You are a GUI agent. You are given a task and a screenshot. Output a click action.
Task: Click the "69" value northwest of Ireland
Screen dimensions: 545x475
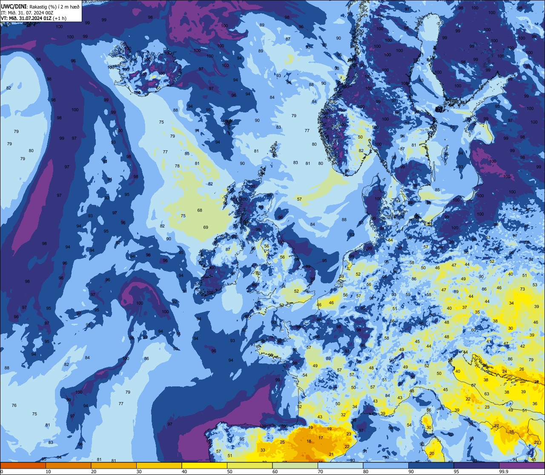click(206, 227)
